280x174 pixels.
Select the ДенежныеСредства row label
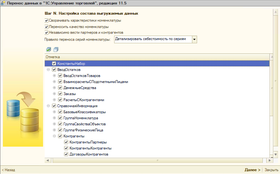click(80, 88)
